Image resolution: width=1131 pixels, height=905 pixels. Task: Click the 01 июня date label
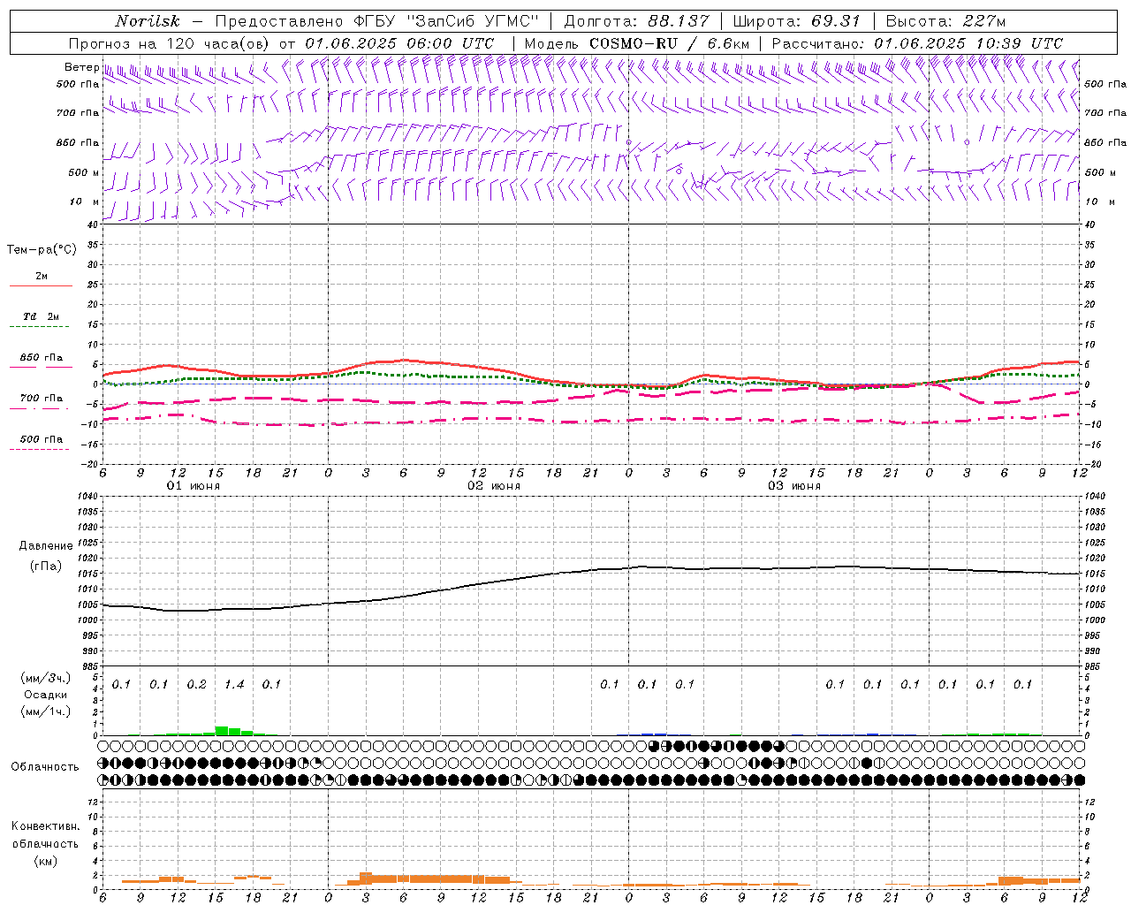(194, 486)
